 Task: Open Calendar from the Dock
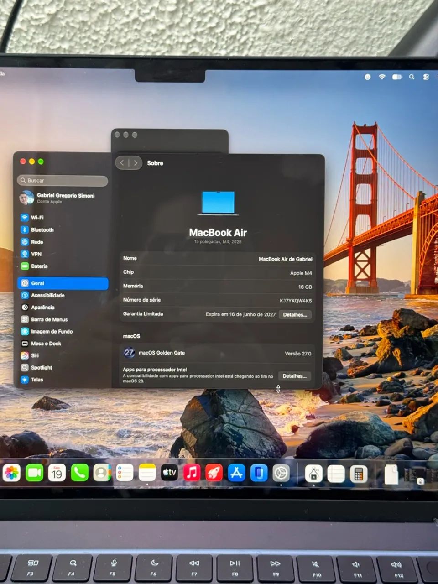click(57, 473)
